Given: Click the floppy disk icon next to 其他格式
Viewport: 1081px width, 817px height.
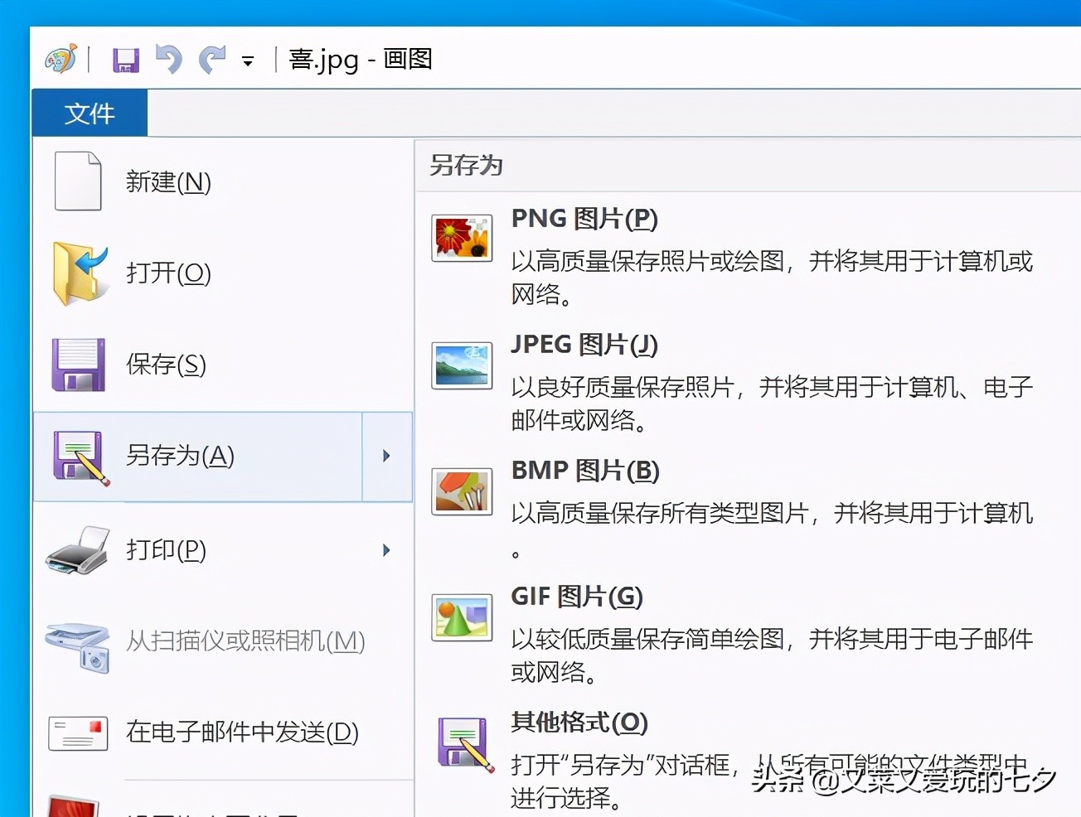Looking at the screenshot, I should click(x=461, y=743).
